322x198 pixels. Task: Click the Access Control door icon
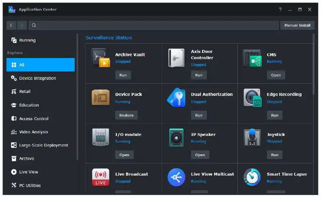tap(14, 119)
